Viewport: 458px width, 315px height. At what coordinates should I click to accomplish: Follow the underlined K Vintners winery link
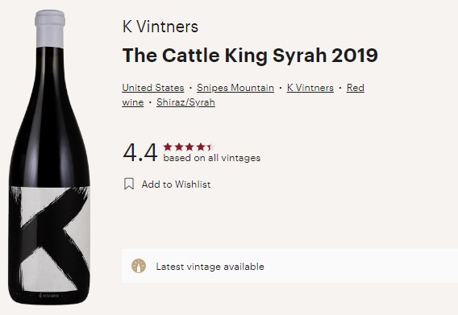[310, 88]
